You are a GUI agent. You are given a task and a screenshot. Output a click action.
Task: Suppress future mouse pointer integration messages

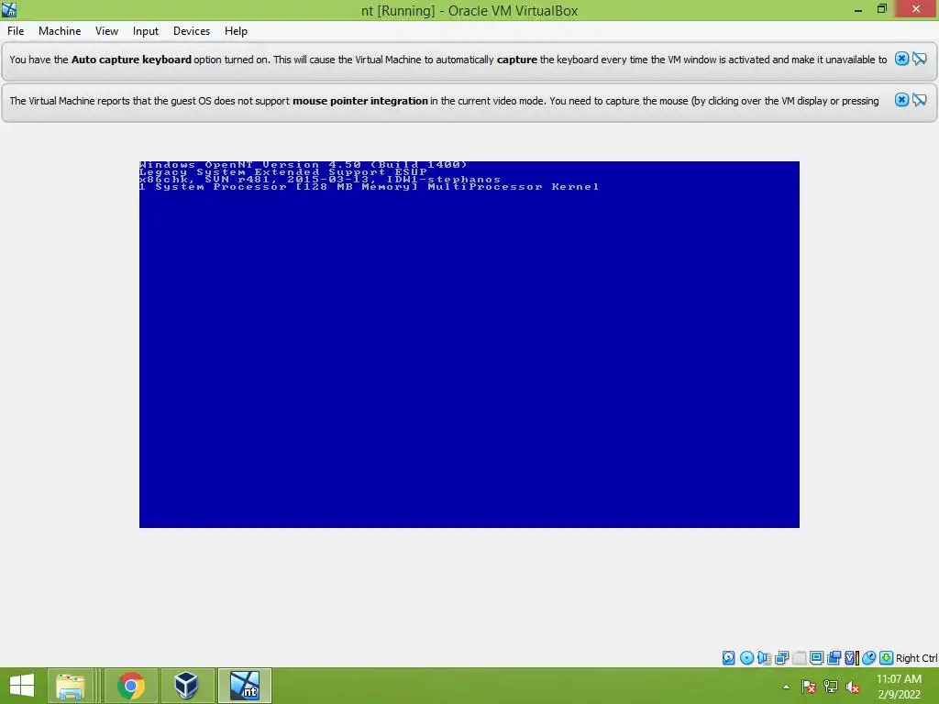(919, 100)
